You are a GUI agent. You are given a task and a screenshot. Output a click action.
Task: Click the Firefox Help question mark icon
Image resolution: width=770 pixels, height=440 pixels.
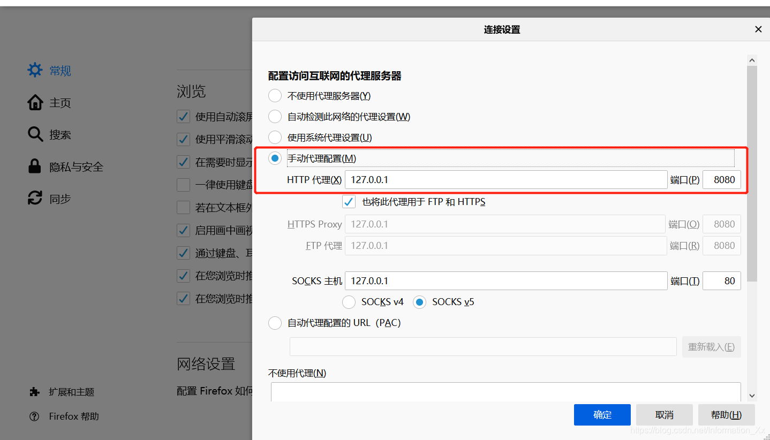coord(35,416)
